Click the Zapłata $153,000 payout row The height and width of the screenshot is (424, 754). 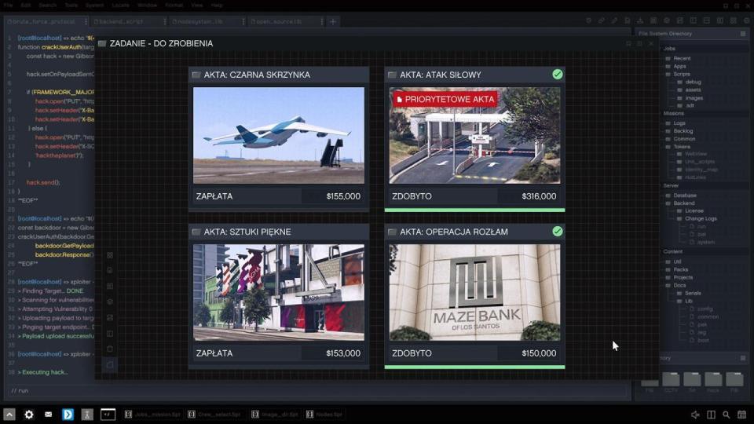pos(279,353)
